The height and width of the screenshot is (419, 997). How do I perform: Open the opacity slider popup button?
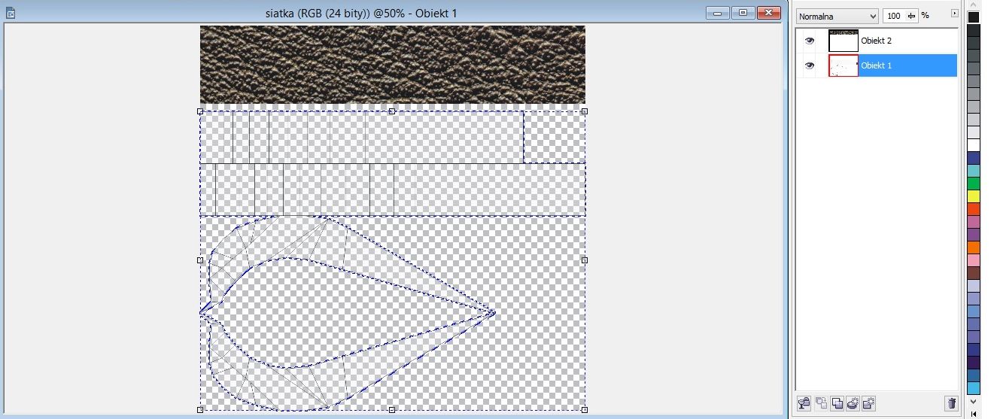coord(912,16)
